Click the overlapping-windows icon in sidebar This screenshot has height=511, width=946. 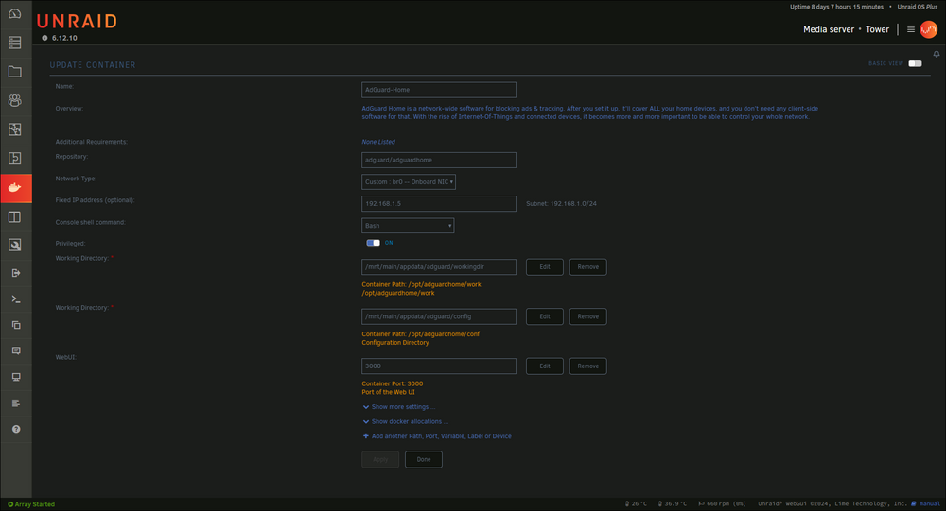click(x=16, y=325)
